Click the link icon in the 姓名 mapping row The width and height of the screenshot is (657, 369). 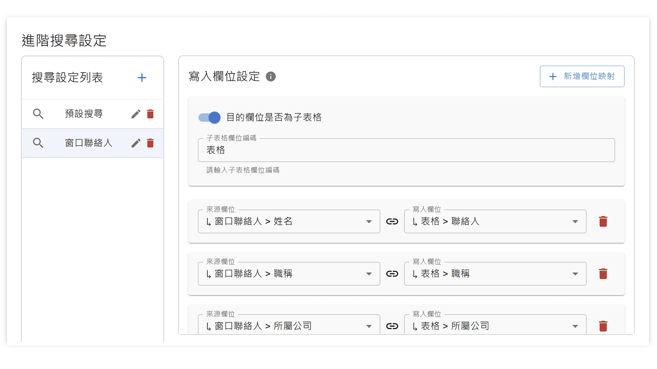[392, 221]
